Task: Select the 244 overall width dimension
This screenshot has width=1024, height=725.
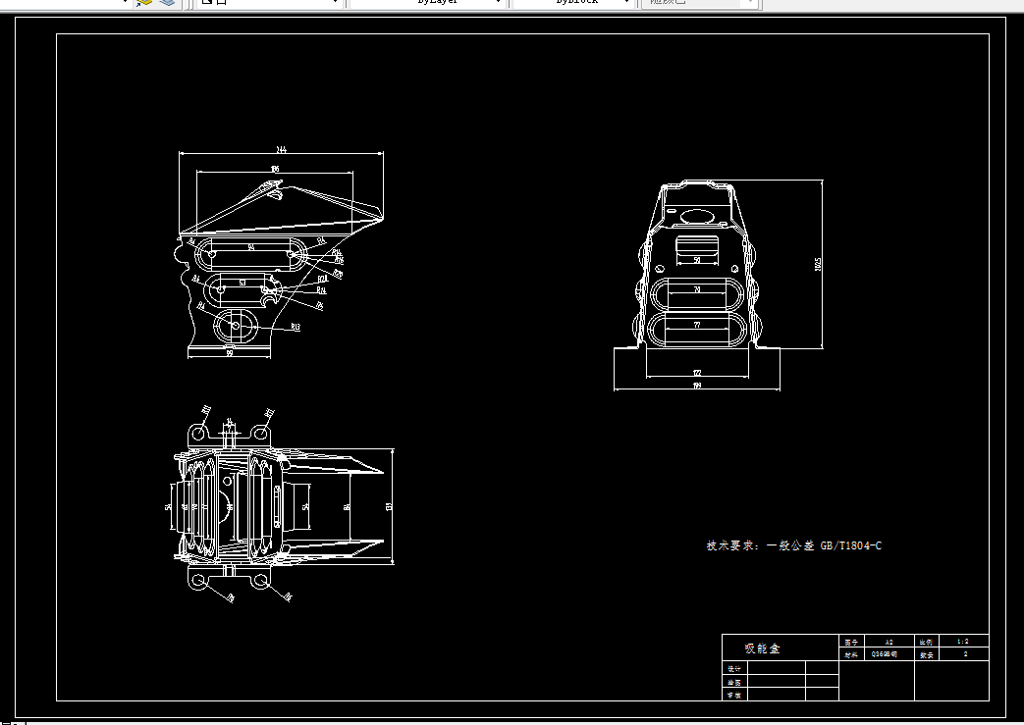Action: (x=282, y=149)
